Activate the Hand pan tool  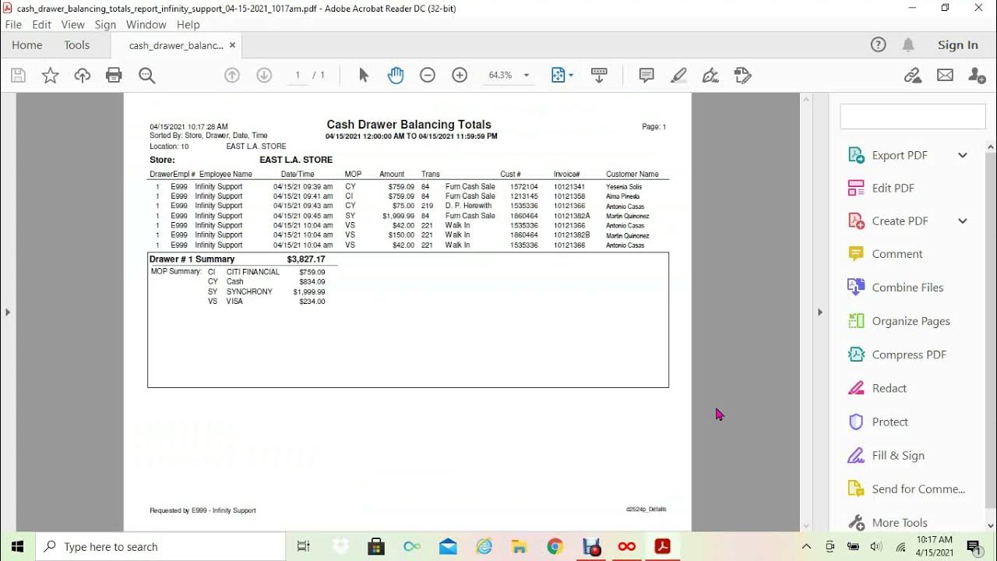pos(396,76)
